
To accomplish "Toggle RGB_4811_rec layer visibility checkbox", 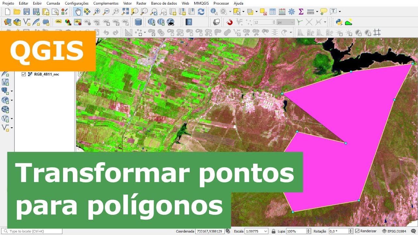I will pyautogui.click(x=24, y=74).
